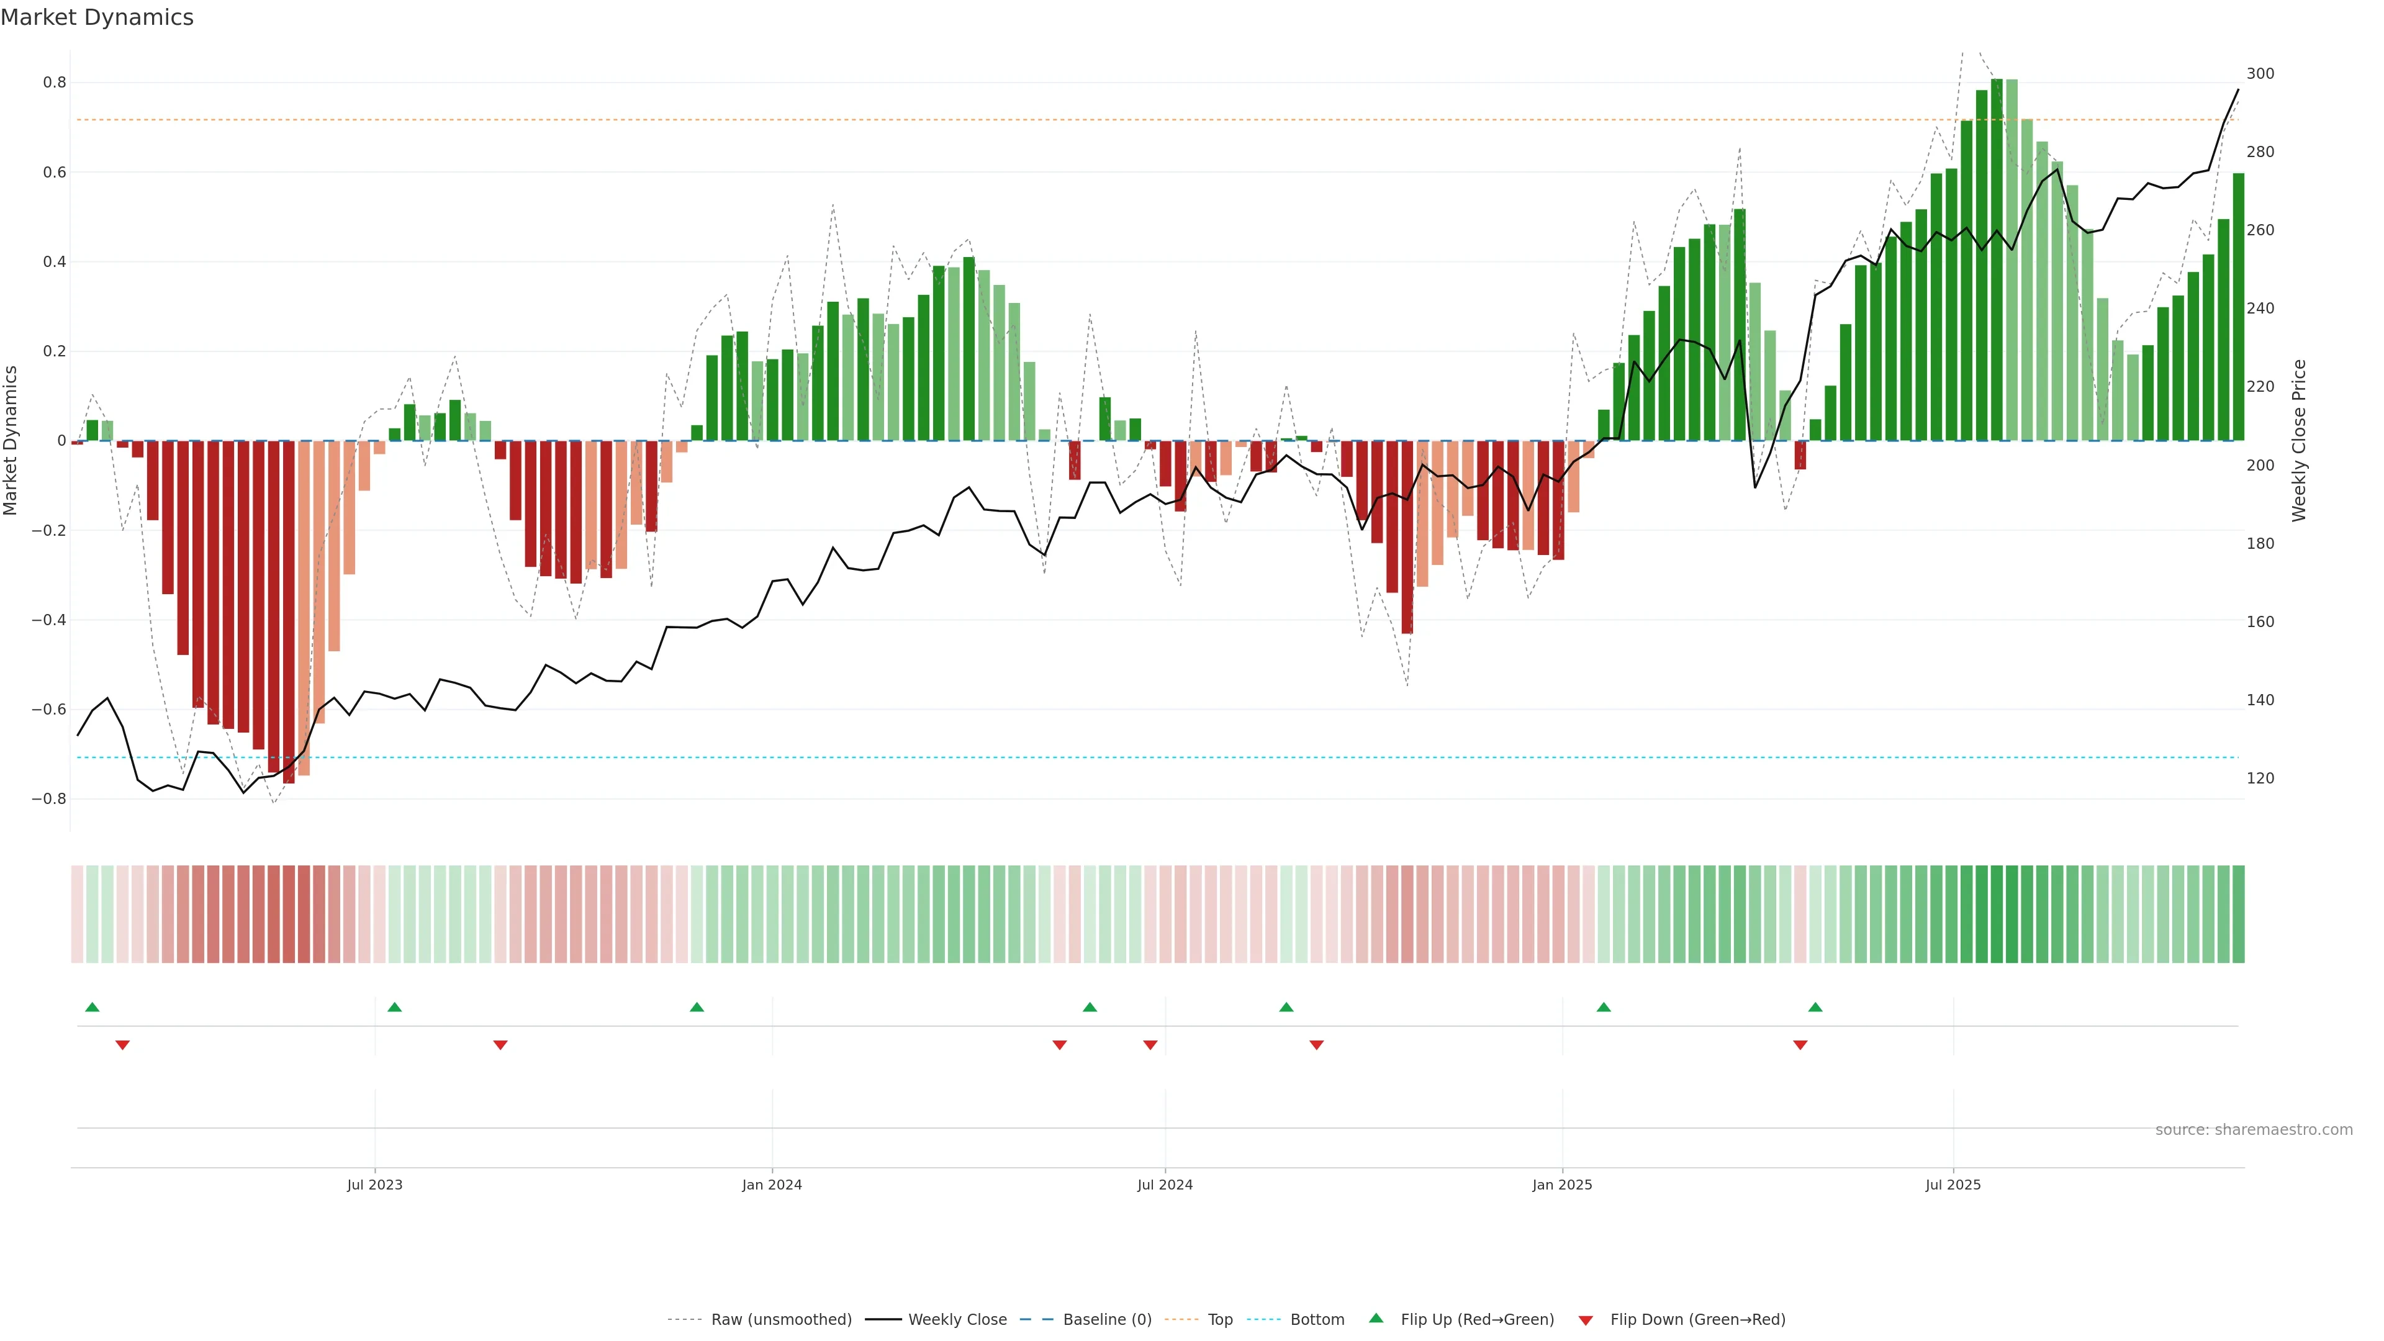2384x1341 pixels.
Task: Click the flip-up marker just after Jan 2025
Action: (x=1604, y=1007)
